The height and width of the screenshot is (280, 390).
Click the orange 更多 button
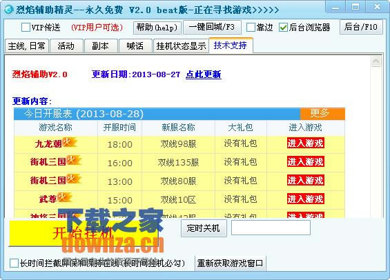[322, 114]
